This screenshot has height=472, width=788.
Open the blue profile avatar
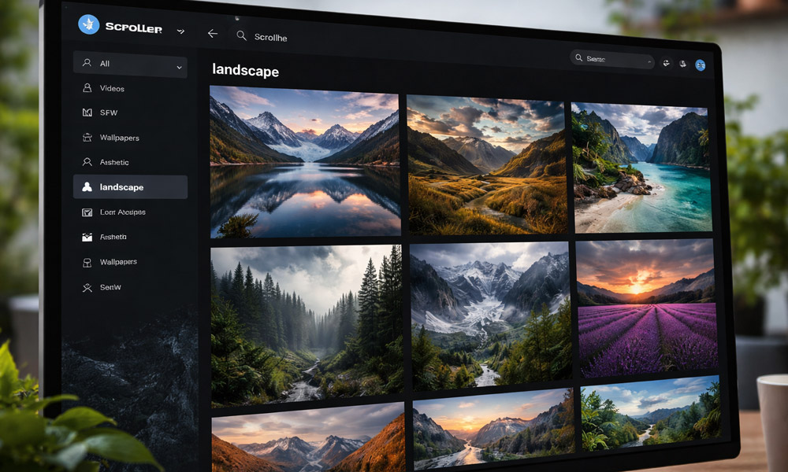[700, 65]
